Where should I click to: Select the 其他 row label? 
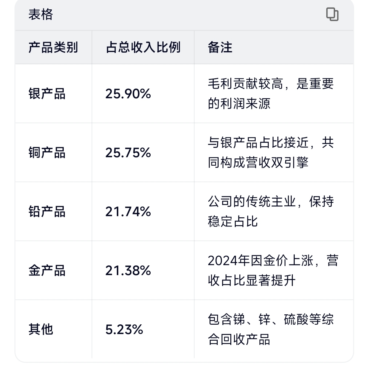(x=41, y=329)
